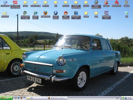
Task: Expand hidden tray icons arrow
Action: coord(121,98)
